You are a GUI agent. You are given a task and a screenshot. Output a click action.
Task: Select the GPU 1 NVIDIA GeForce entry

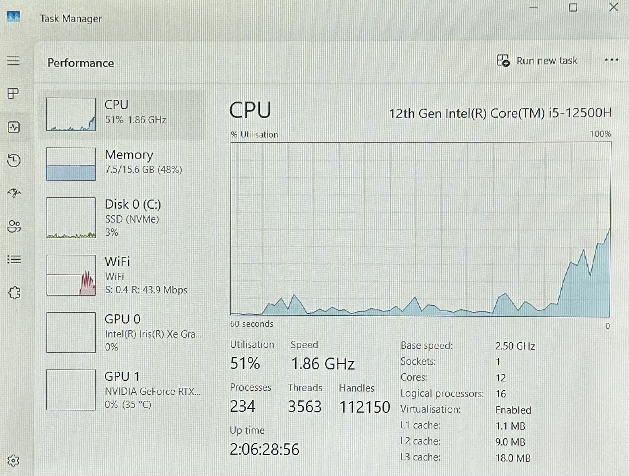[122, 390]
